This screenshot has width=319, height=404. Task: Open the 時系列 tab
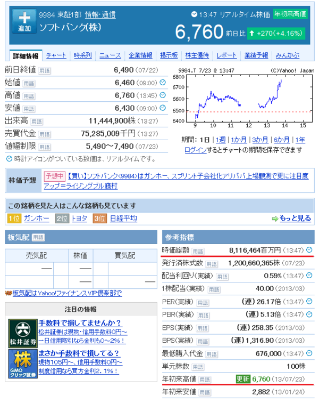tap(83, 55)
